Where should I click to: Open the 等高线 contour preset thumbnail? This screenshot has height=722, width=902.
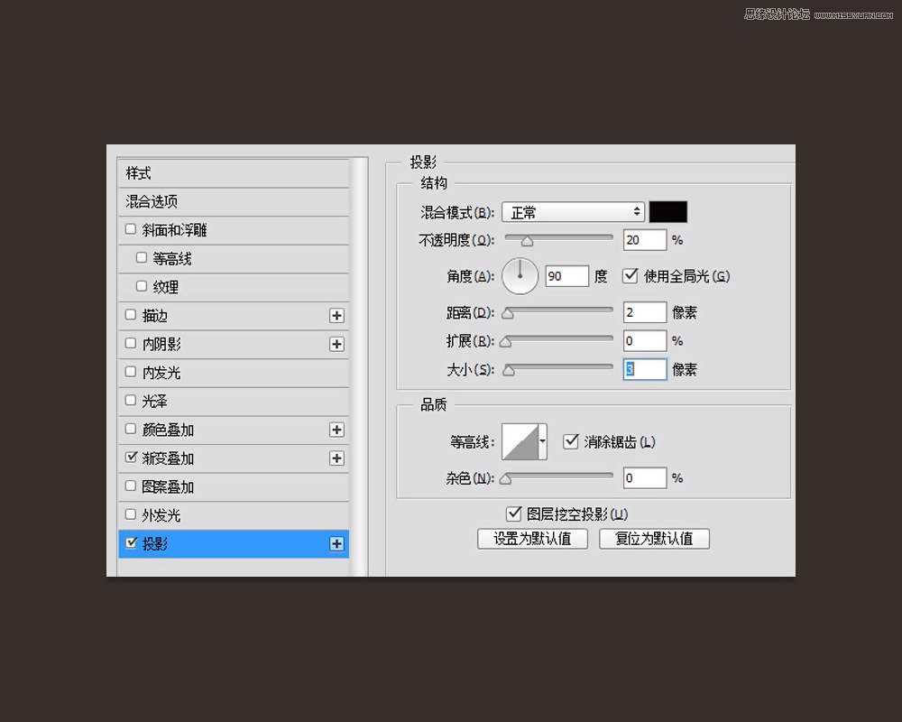521,441
